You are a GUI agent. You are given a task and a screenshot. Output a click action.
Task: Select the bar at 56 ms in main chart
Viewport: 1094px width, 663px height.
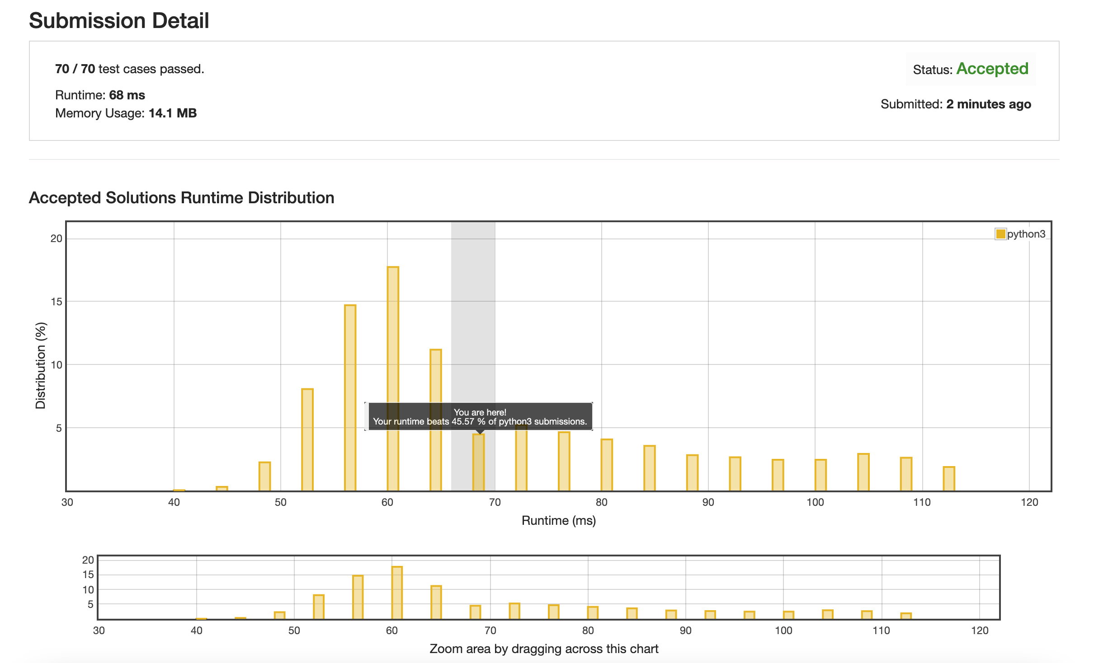coord(350,397)
